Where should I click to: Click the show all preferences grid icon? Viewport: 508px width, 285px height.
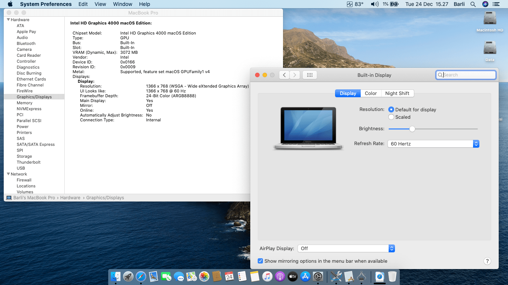pyautogui.click(x=309, y=75)
